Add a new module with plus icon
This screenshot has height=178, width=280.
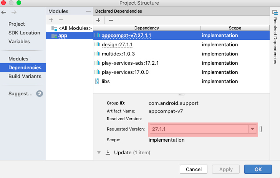51,20
